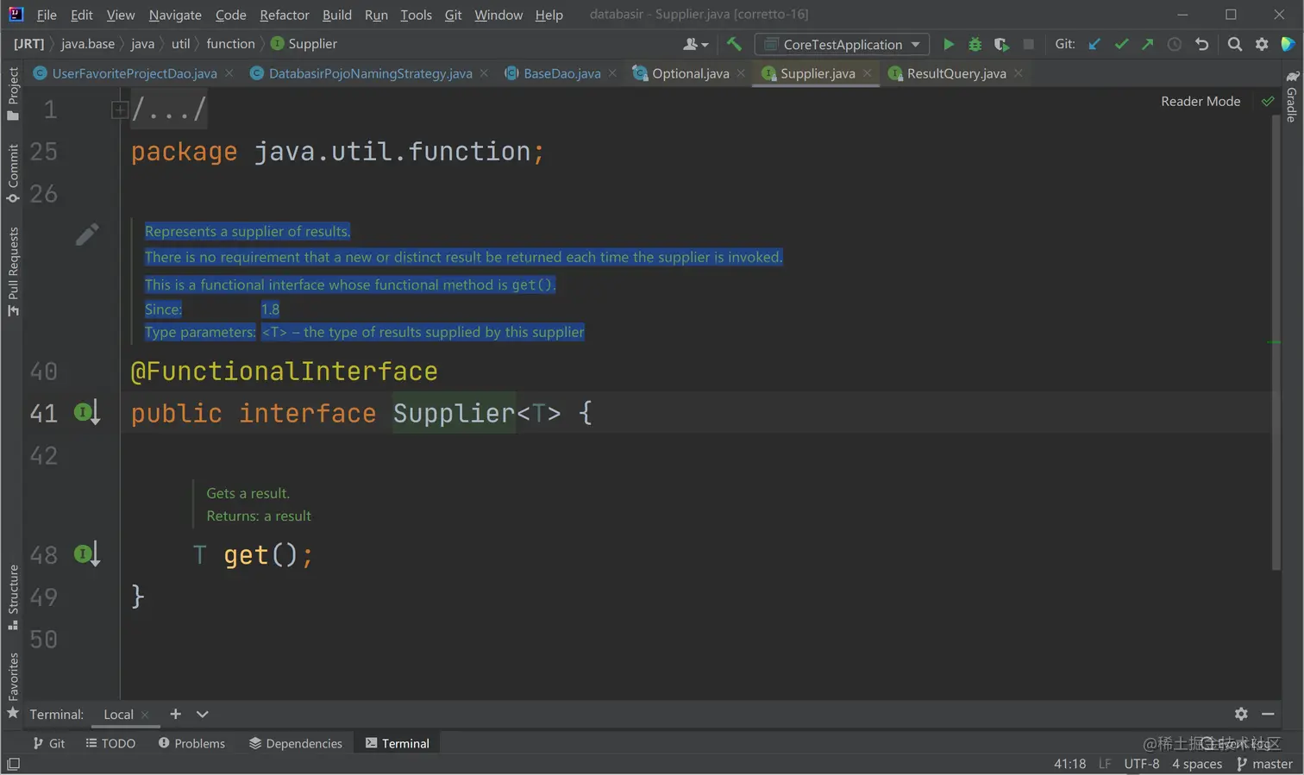Open Search Everywhere magnifier icon
This screenshot has height=775, width=1304.
(1234, 44)
